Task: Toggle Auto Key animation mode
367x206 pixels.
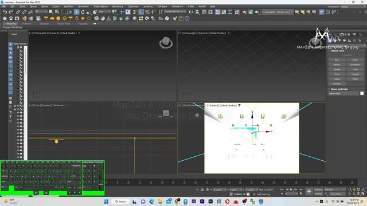Action: click(x=318, y=189)
